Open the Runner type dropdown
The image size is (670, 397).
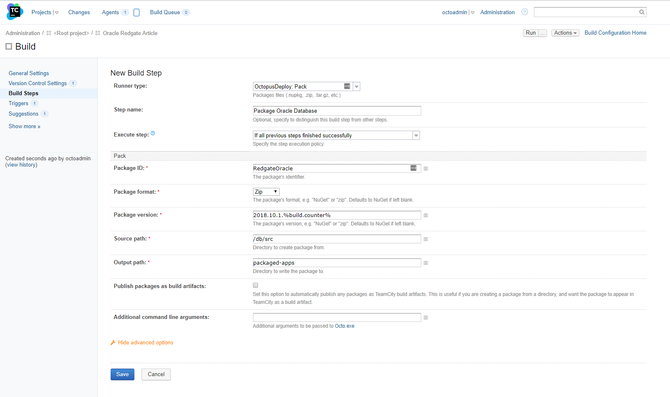[x=356, y=86]
